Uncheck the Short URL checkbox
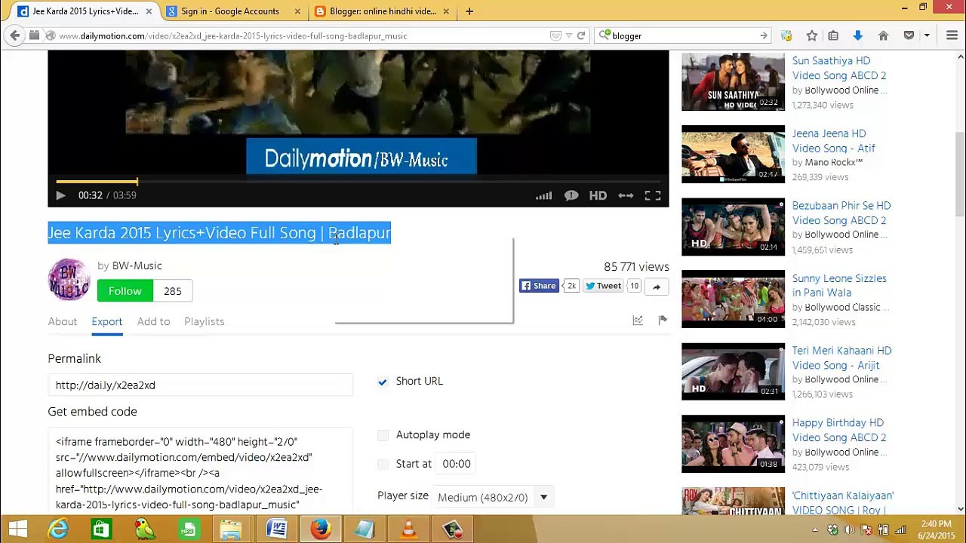Screen dimensions: 966x543 tap(383, 382)
